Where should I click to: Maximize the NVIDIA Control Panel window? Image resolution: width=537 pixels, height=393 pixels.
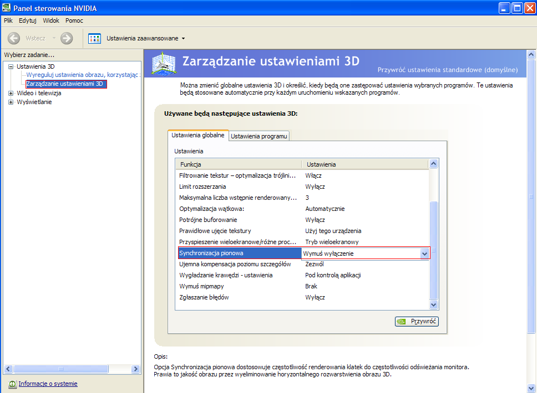pyautogui.click(x=517, y=8)
